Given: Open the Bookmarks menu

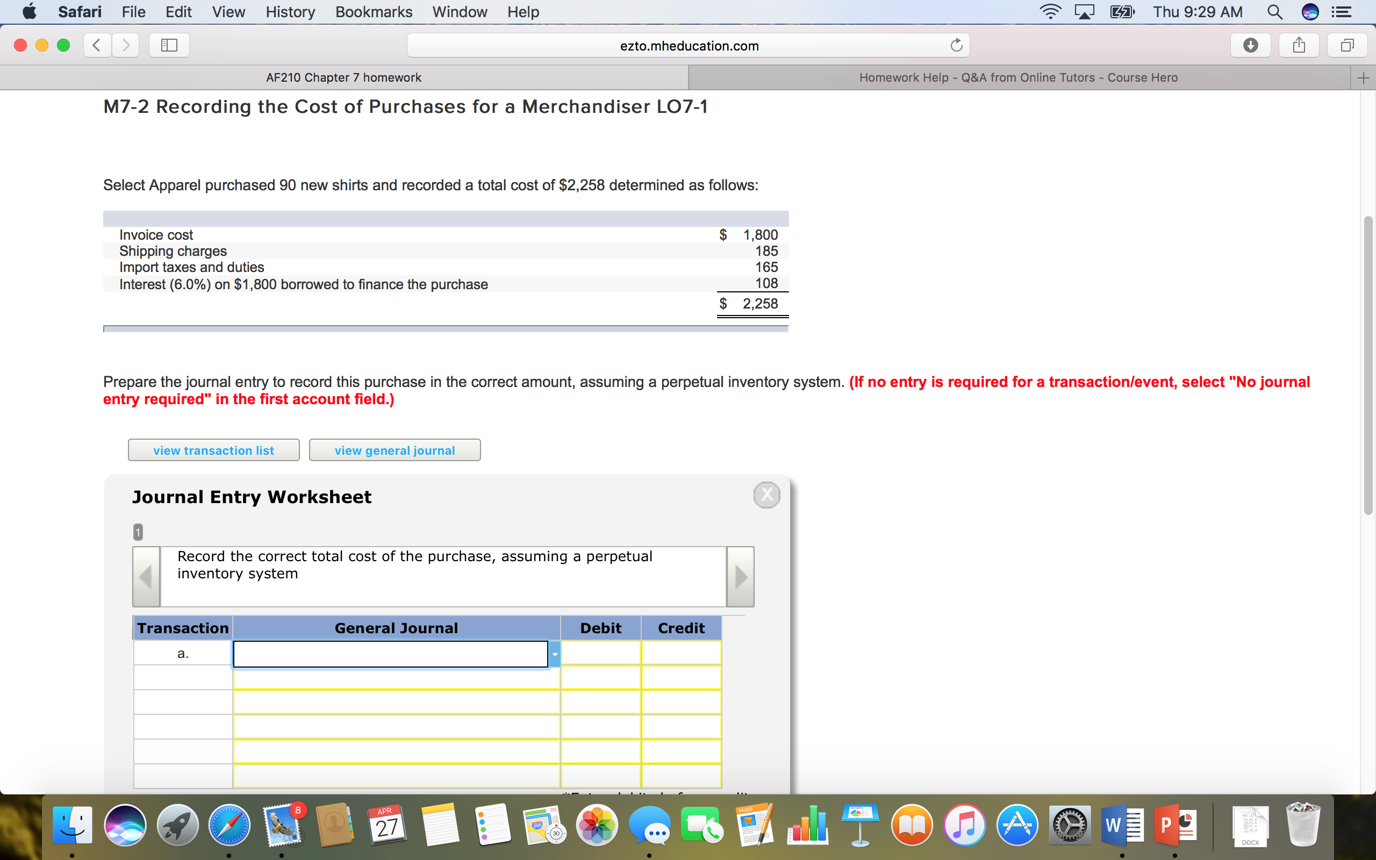Looking at the screenshot, I should tap(374, 12).
